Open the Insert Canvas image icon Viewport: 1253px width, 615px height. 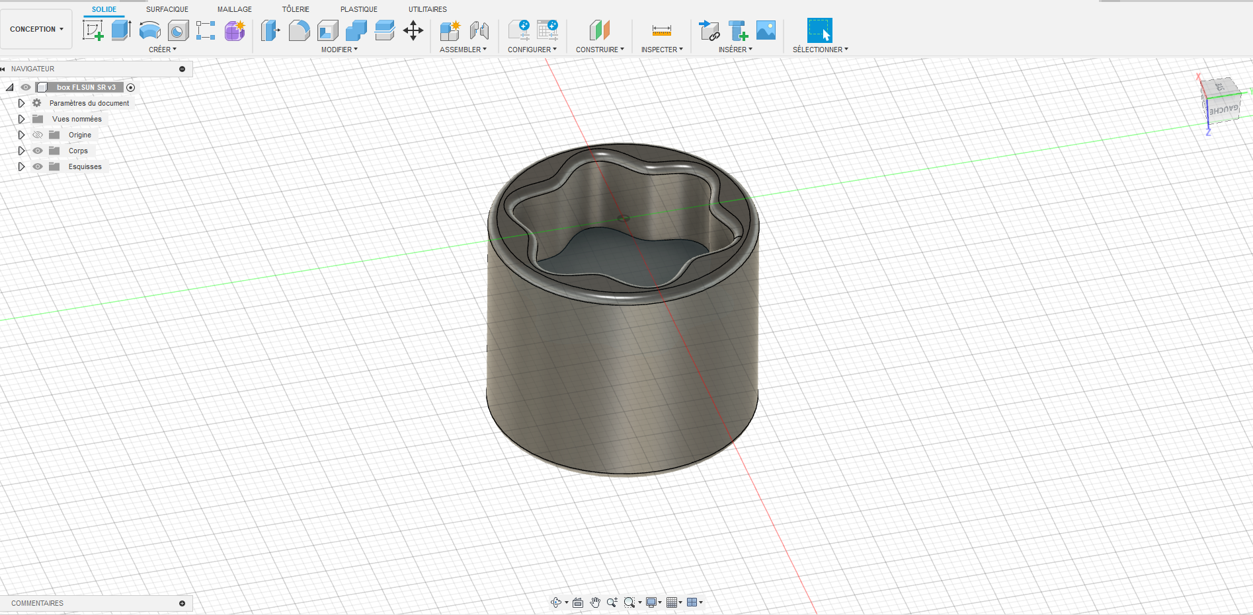[766, 30]
